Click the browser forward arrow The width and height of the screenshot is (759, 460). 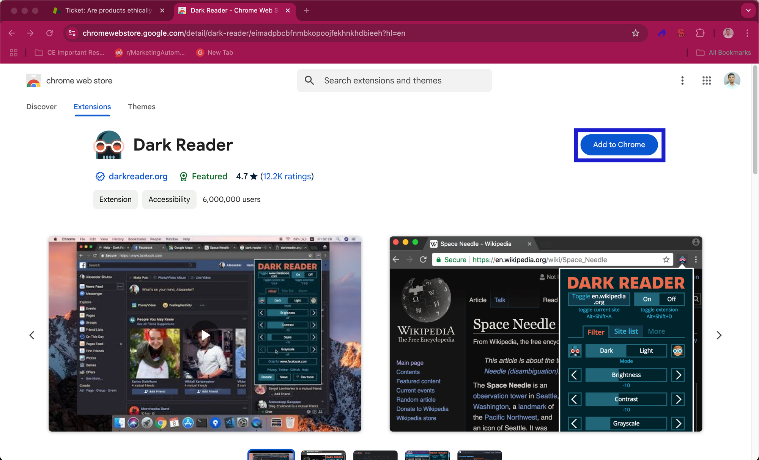30,33
